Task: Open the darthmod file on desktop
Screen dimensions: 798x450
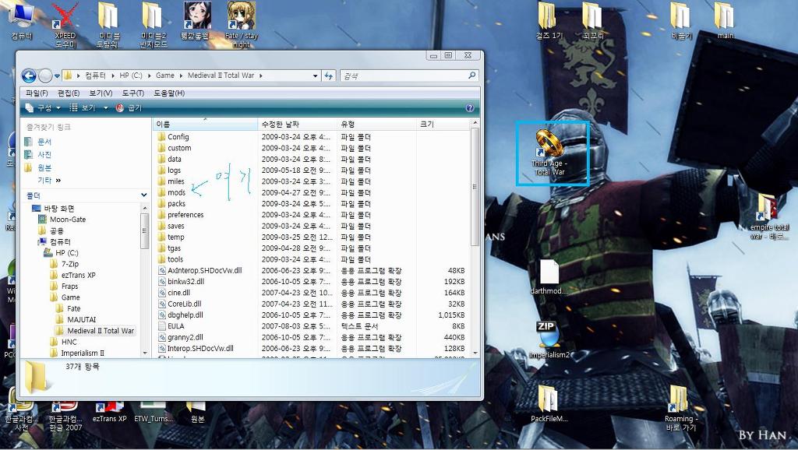Action: [x=549, y=277]
